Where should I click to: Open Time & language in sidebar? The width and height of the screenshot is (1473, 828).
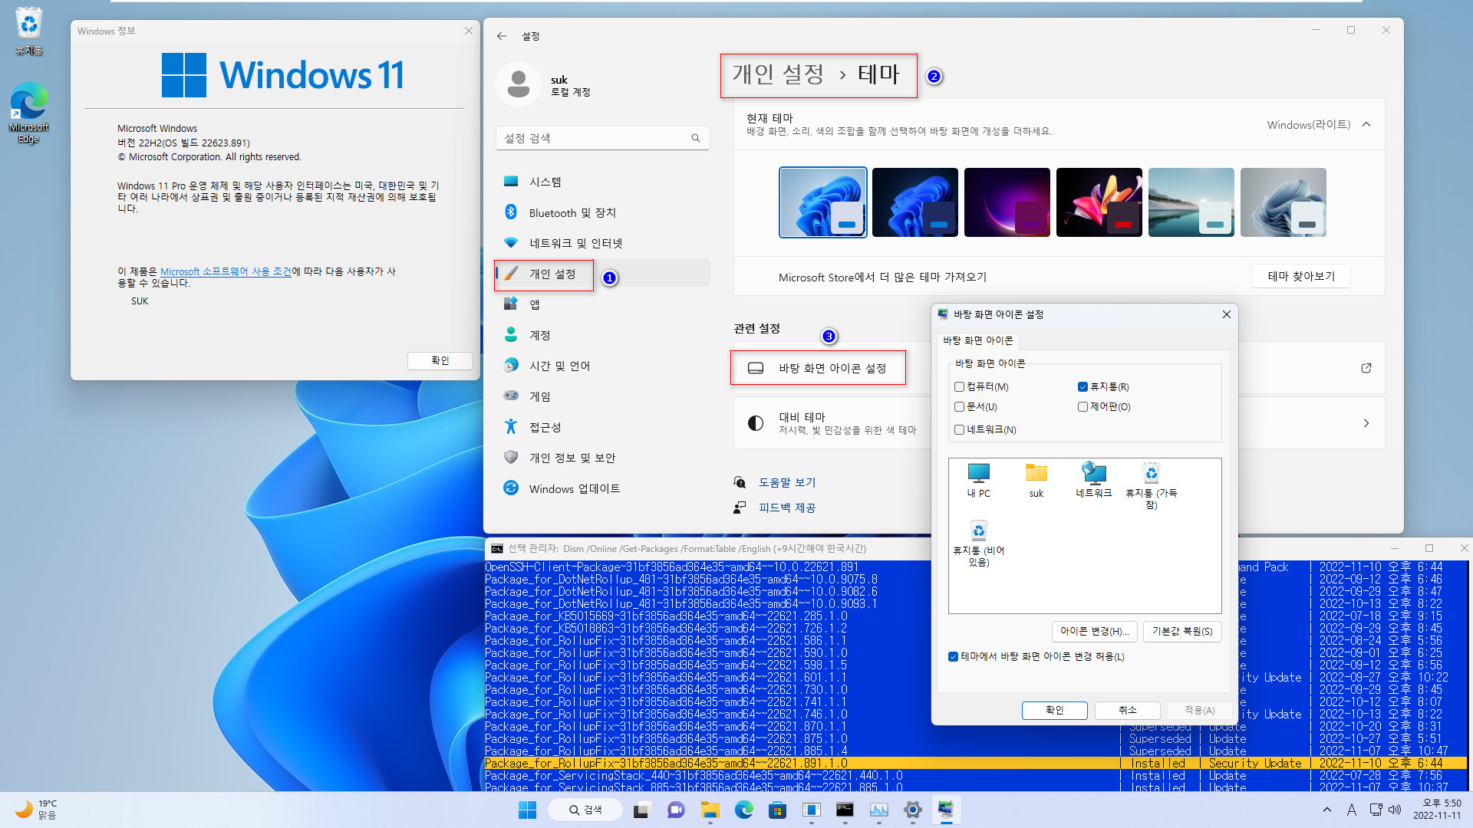[x=602, y=366]
